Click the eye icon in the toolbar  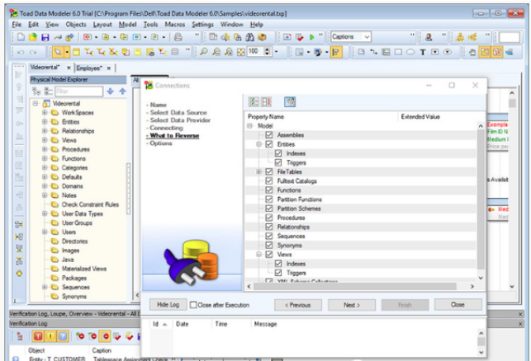tap(448, 52)
